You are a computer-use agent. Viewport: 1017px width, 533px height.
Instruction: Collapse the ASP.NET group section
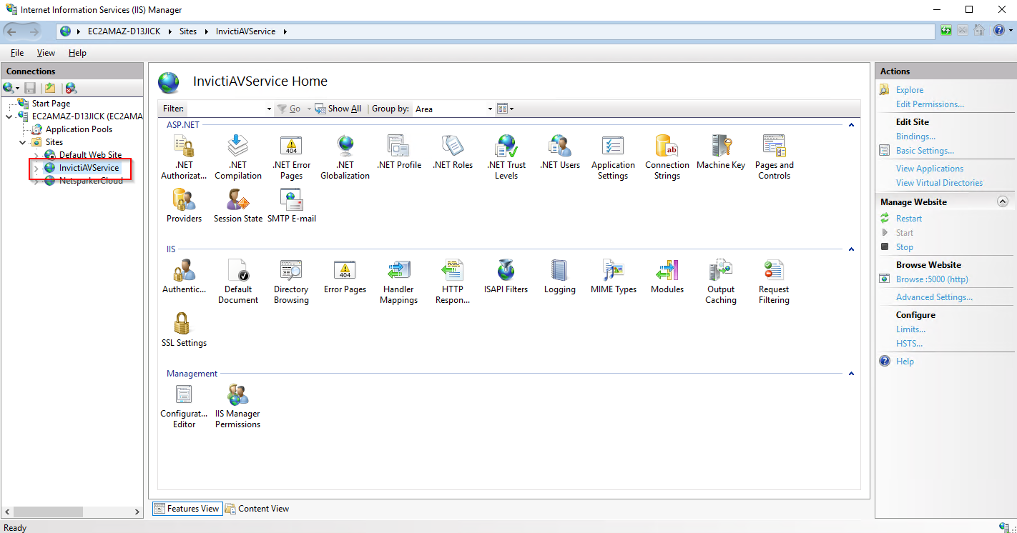(851, 125)
